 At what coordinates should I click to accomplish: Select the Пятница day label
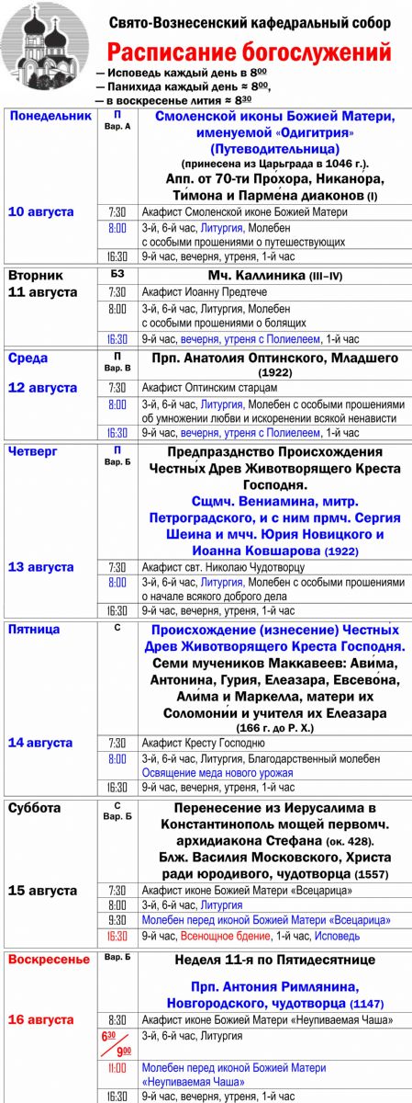click(x=34, y=630)
